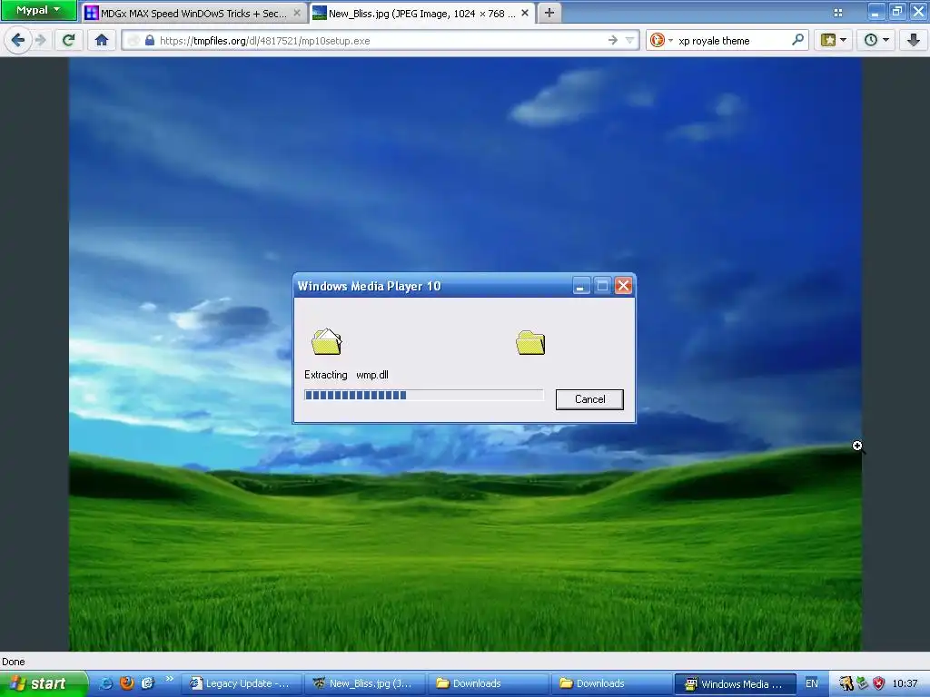Click inside the URL address field
Screen dimensions: 930x697
pos(380,40)
